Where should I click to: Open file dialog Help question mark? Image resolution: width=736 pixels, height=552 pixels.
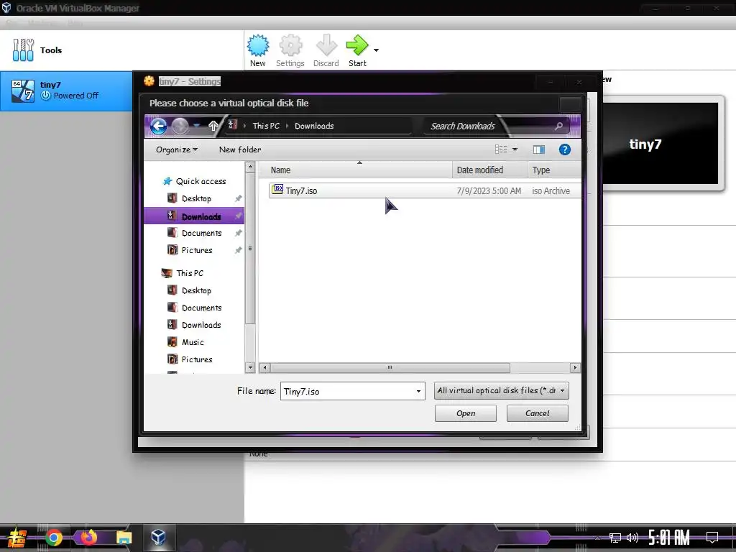565,149
